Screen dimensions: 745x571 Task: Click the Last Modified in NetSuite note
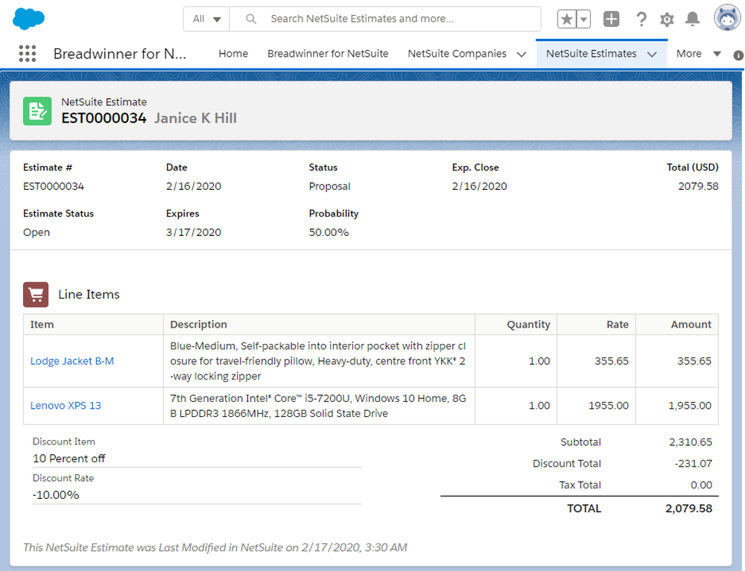[x=215, y=548]
